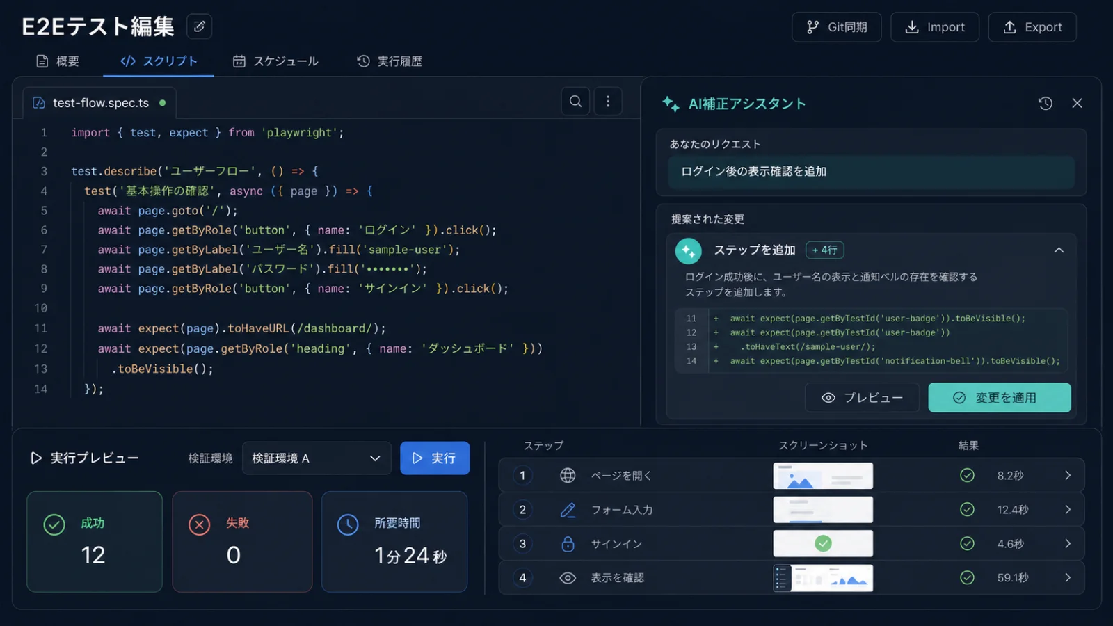The height and width of the screenshot is (626, 1113).
Task: Click the blue 実行 run button
Action: coord(435,458)
